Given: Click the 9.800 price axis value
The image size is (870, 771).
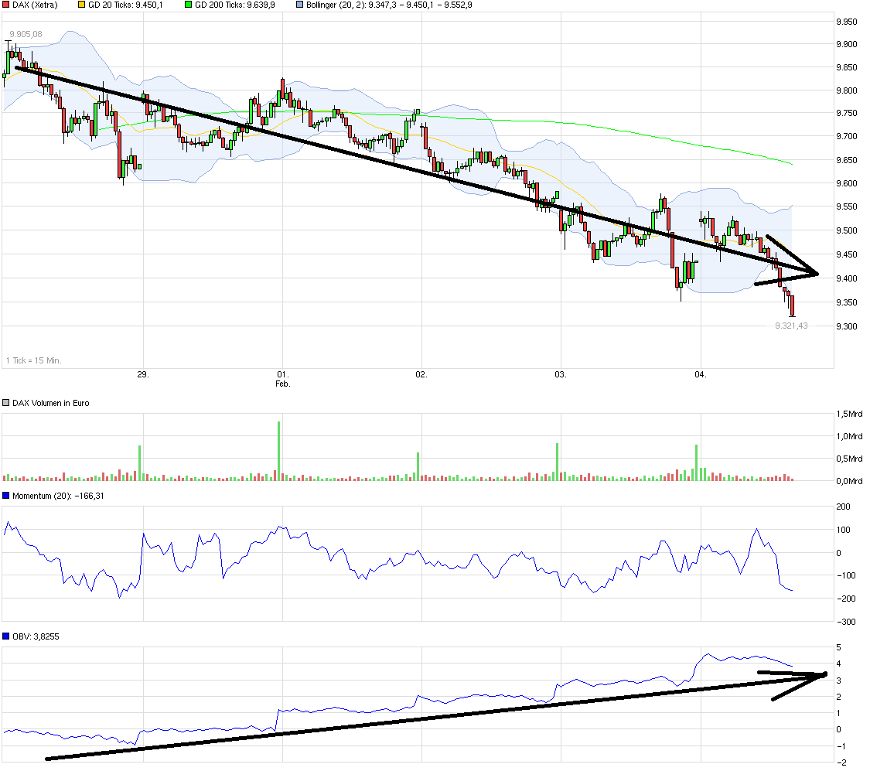Looking at the screenshot, I should [847, 91].
